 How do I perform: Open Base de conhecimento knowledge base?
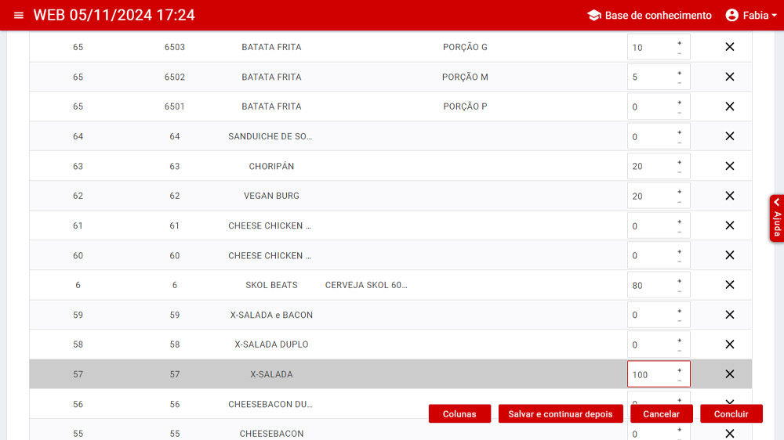pyautogui.click(x=649, y=16)
